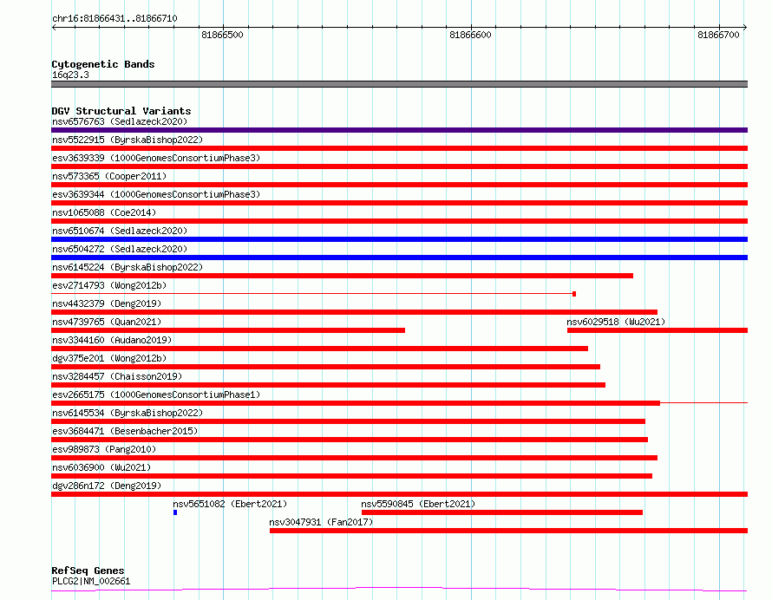This screenshot has height=600, width=772.
Task: Select the gray 16q23.3 cytogenetic band bar
Action: [x=399, y=84]
